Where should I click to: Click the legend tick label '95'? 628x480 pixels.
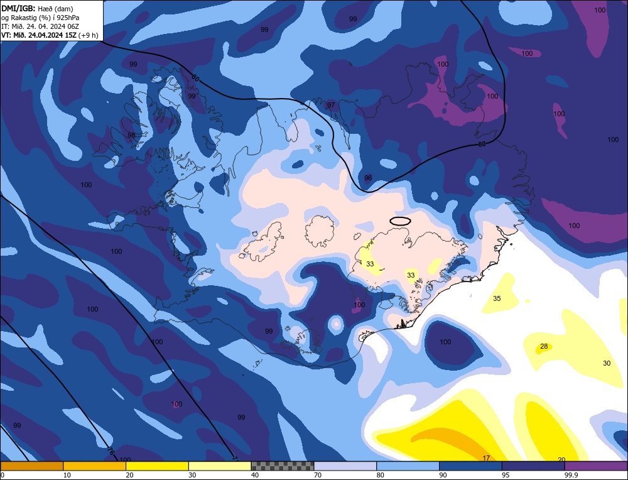click(x=506, y=475)
